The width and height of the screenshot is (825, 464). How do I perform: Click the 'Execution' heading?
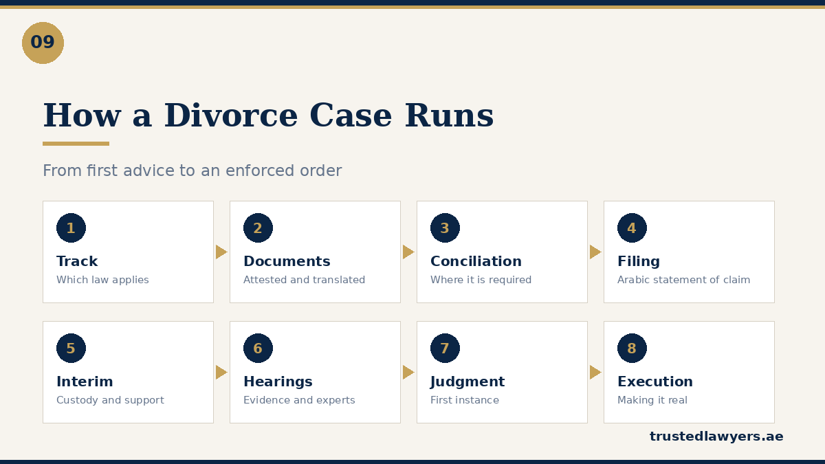coord(655,382)
